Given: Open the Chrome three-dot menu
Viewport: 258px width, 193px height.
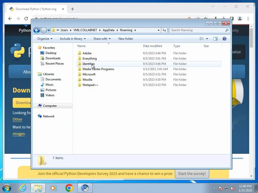Looking at the screenshot, I should click(248, 19).
